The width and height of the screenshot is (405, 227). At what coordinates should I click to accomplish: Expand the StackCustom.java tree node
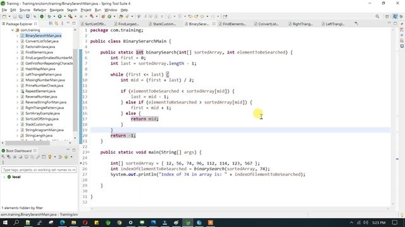coord(17,125)
